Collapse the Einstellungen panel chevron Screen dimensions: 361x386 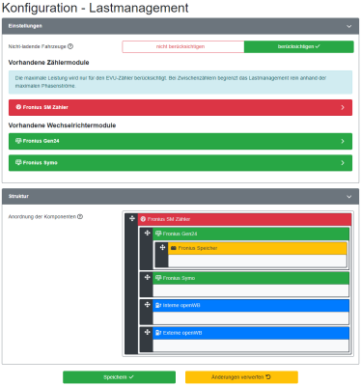(349, 26)
